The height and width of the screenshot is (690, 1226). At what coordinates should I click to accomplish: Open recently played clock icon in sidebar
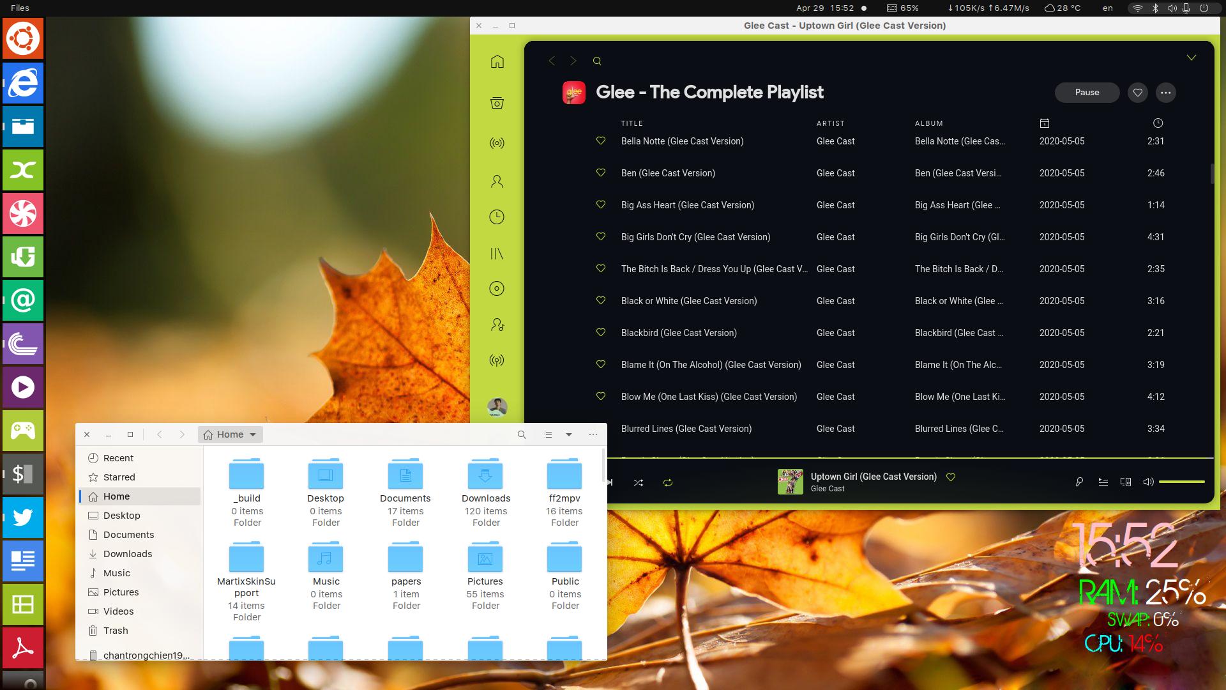point(497,217)
